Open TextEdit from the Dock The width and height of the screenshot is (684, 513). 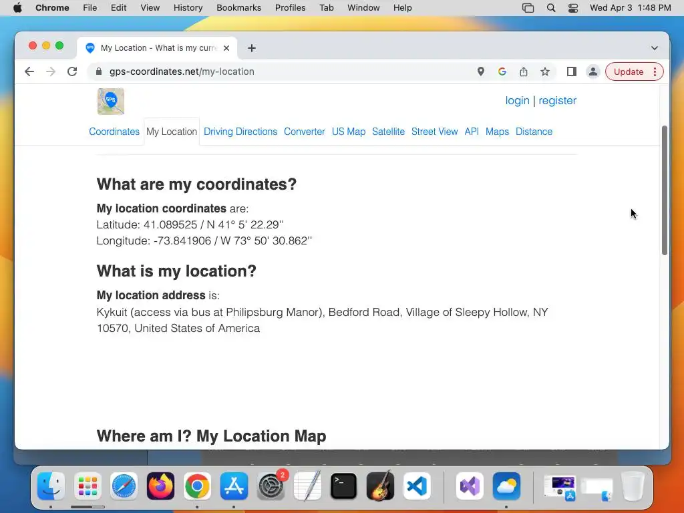pos(307,486)
